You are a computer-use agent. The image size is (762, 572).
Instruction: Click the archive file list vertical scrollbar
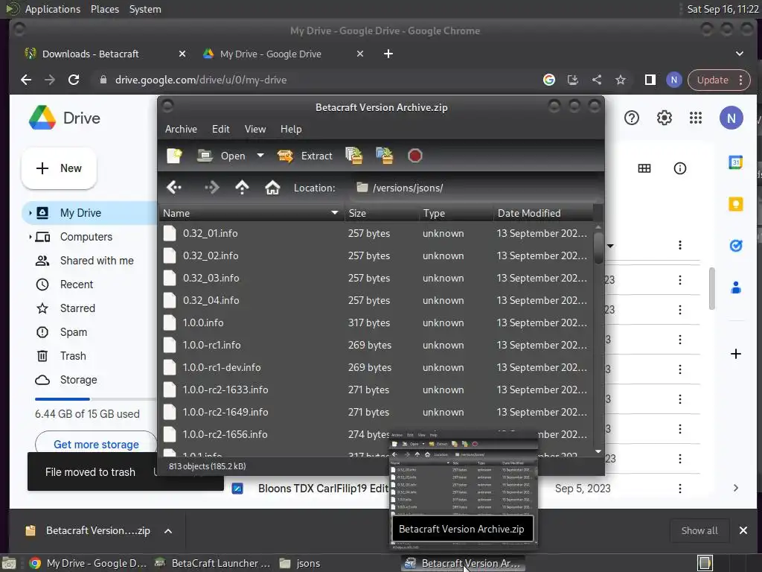[598, 248]
